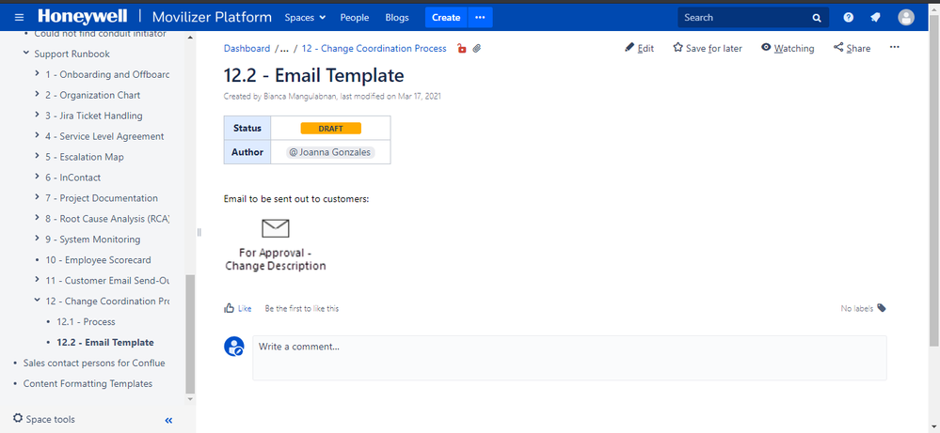Click the sidebar scroll down arrow

pos(191,398)
